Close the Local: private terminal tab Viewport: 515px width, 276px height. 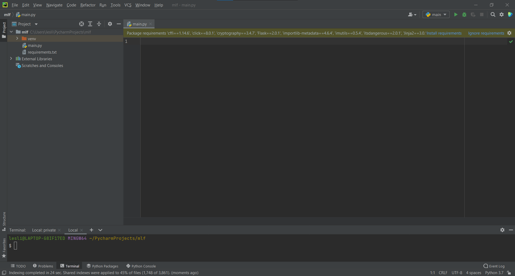click(59, 230)
